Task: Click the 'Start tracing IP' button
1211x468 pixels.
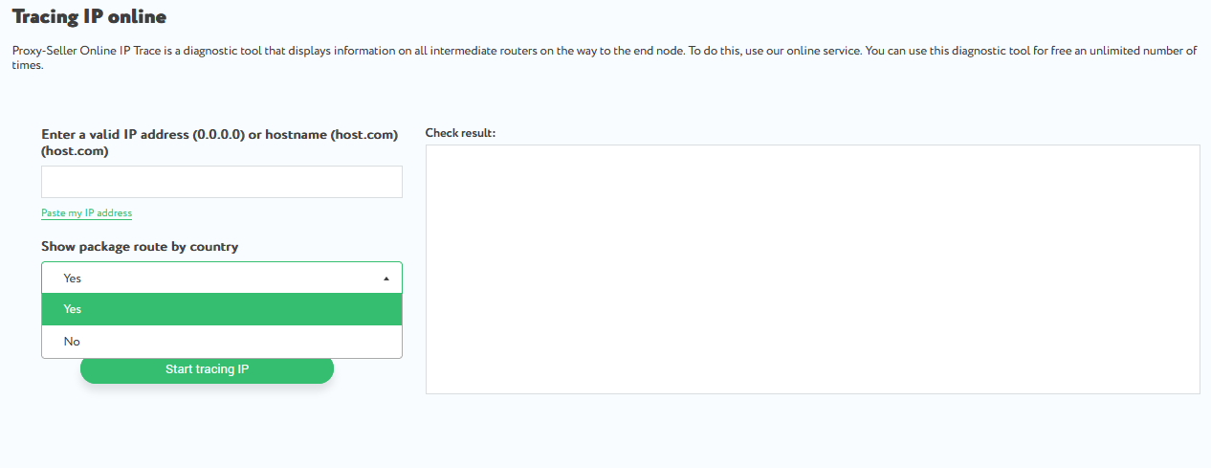Action: coord(207,369)
